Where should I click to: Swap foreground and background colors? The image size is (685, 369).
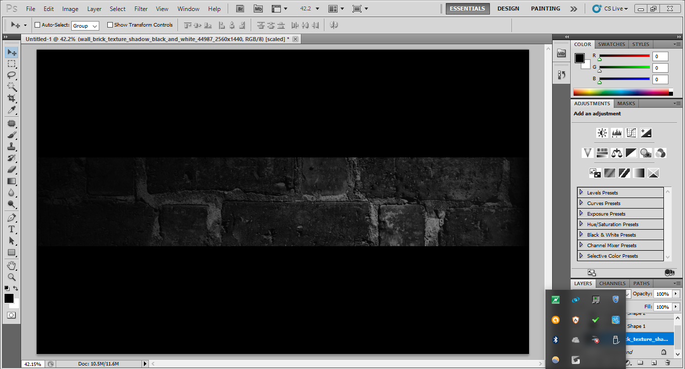(16, 288)
